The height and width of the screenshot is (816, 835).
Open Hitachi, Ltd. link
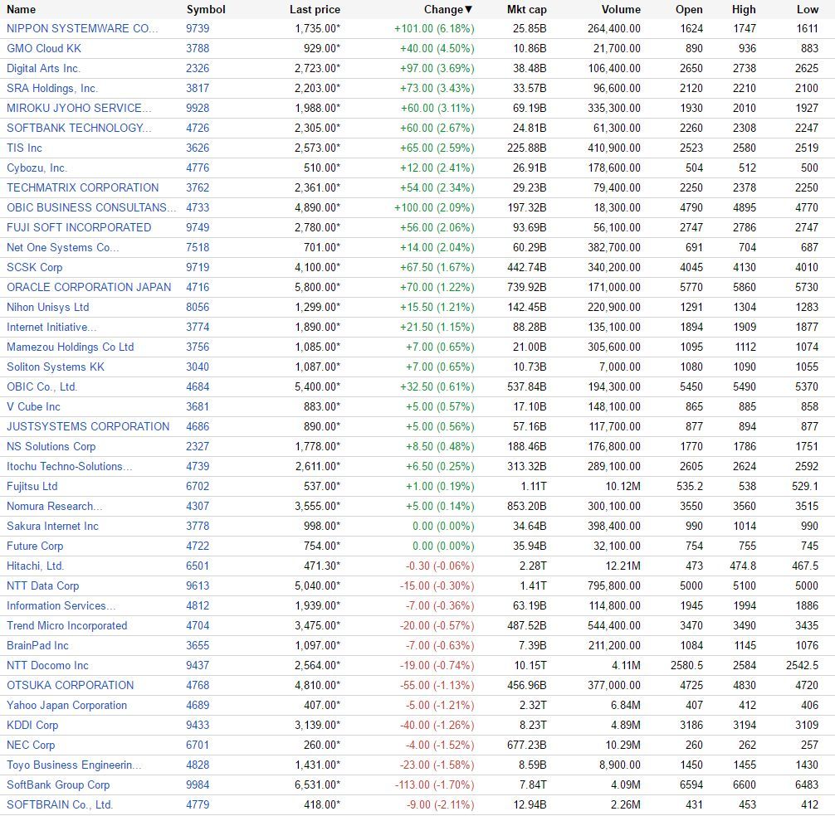35,566
